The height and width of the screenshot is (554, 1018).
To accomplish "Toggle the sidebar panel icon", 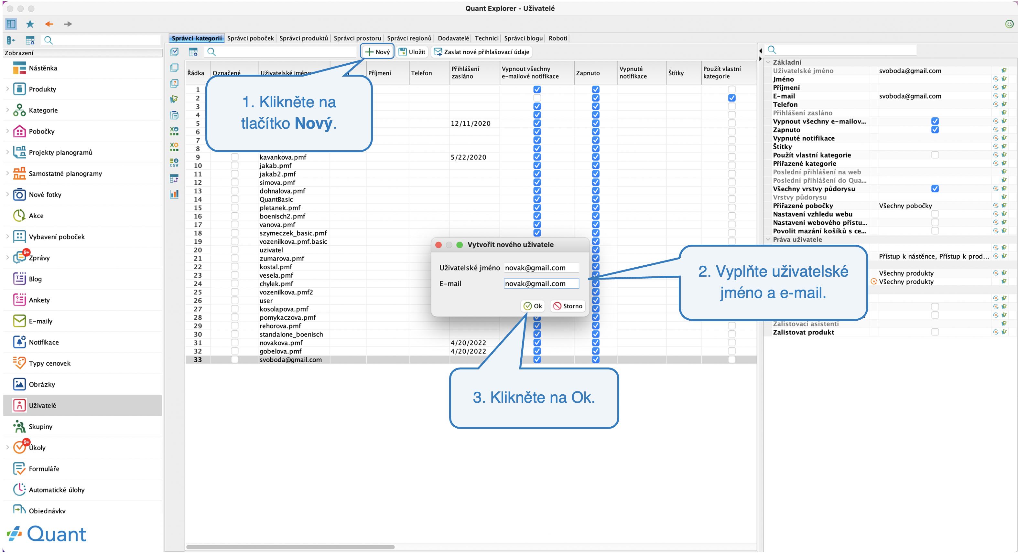I will pyautogui.click(x=11, y=24).
